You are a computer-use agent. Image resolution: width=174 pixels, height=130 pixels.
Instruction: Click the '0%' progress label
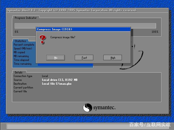(17, 32)
